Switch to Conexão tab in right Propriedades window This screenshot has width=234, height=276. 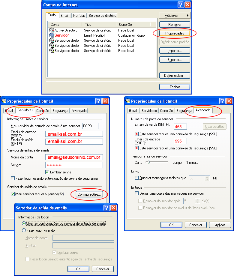(166, 110)
